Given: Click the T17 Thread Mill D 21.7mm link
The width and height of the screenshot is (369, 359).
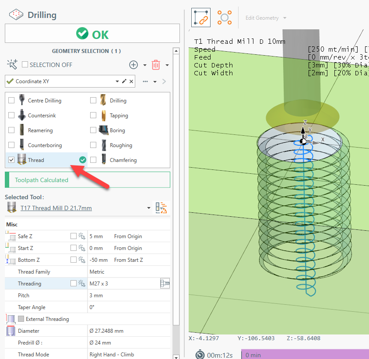Looking at the screenshot, I should pyautogui.click(x=56, y=208).
